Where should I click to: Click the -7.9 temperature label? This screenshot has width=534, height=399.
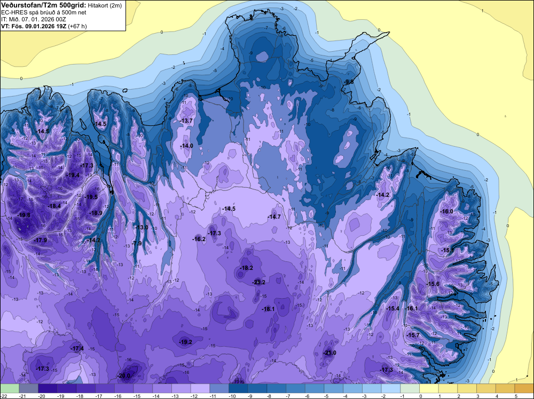point(137,243)
